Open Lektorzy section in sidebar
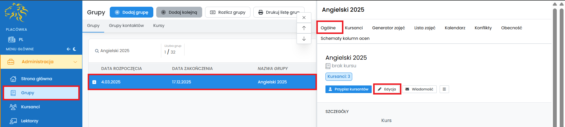Image resolution: width=565 pixels, height=127 pixels. click(x=29, y=121)
